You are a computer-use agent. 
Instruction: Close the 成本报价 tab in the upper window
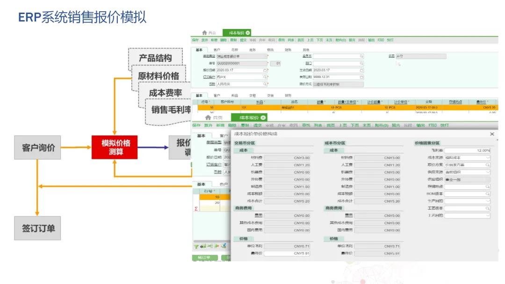coord(248,33)
